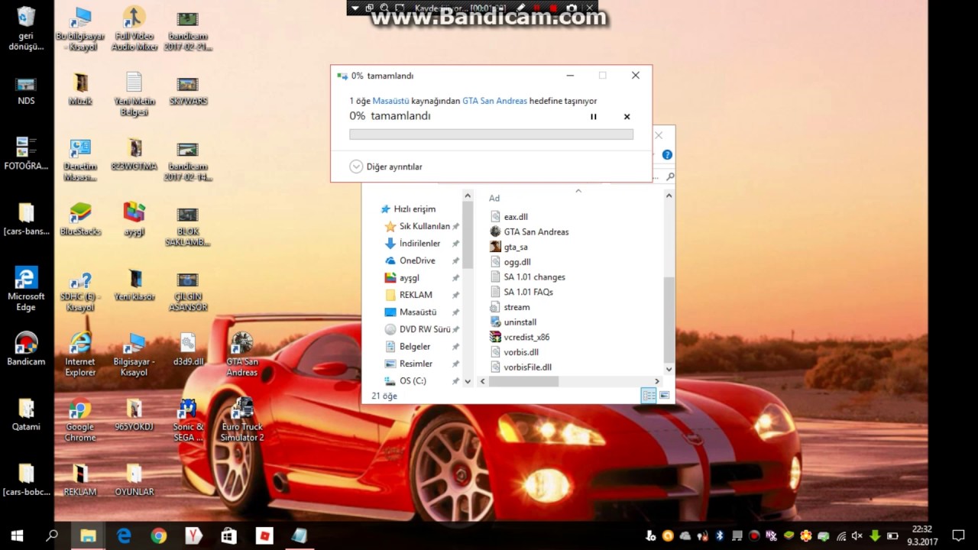This screenshot has width=978, height=550.
Task: Open Resimler in navigation pane
Action: point(408,364)
